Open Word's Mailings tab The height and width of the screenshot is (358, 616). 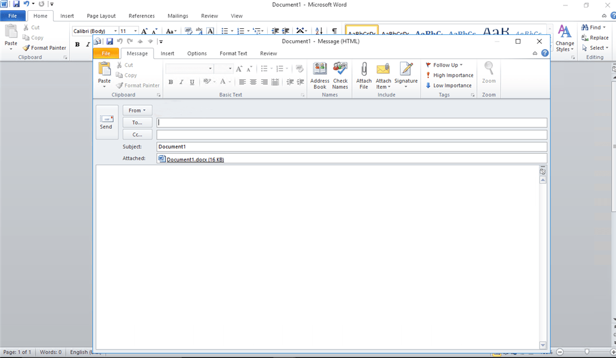coord(177,16)
